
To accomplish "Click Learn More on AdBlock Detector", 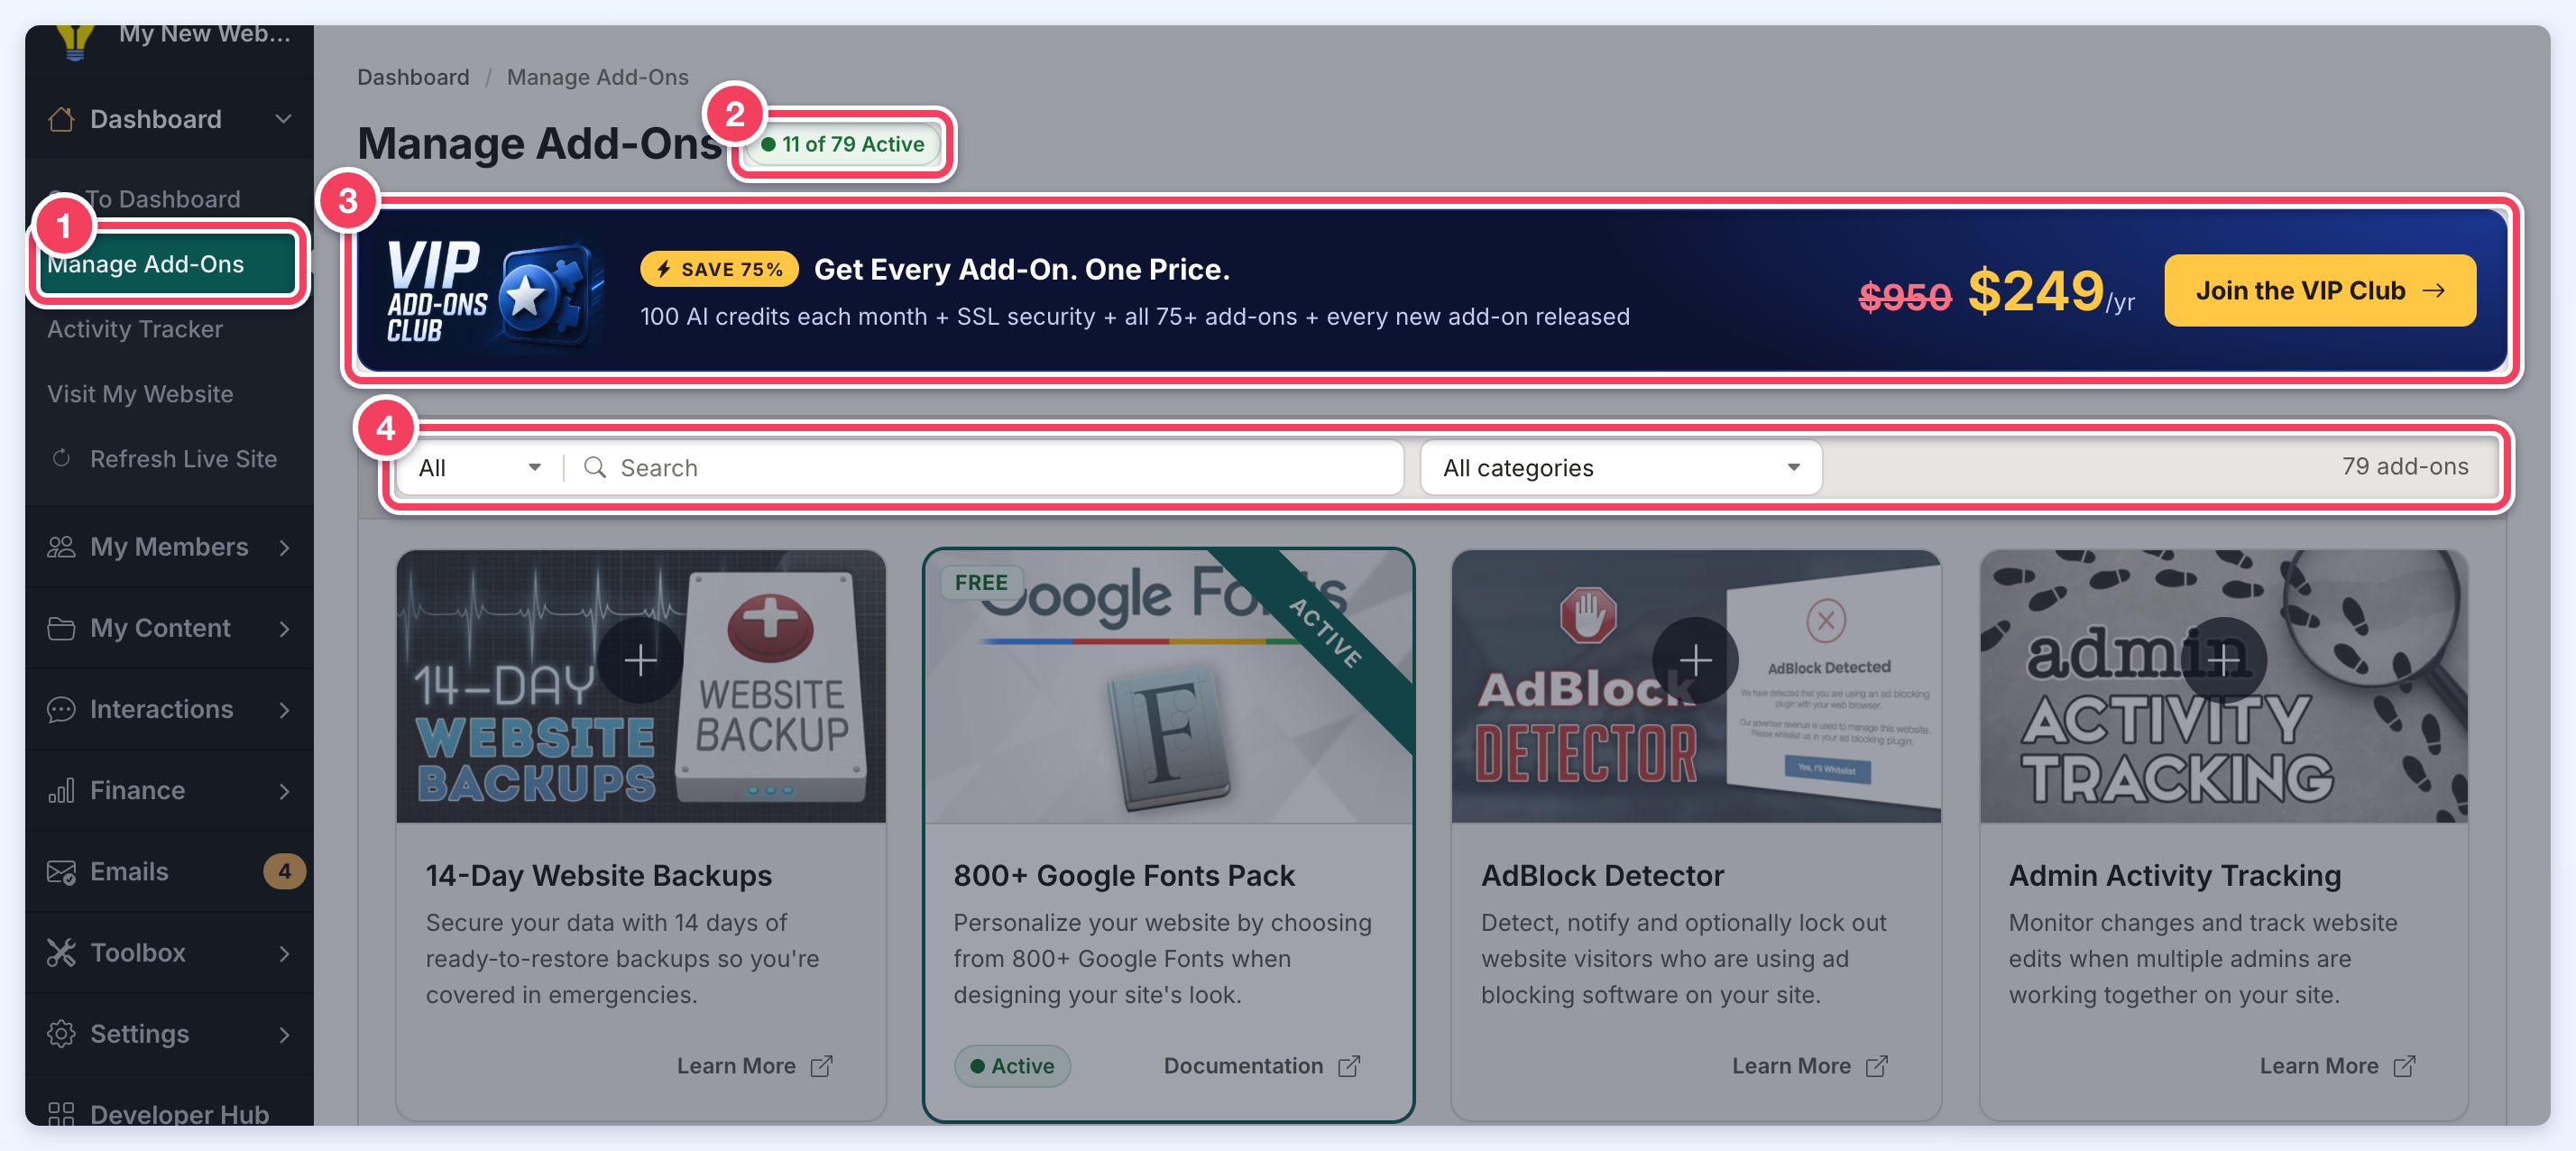I will click(x=1809, y=1066).
